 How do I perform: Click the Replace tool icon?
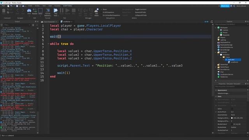(x=35, y=10)
